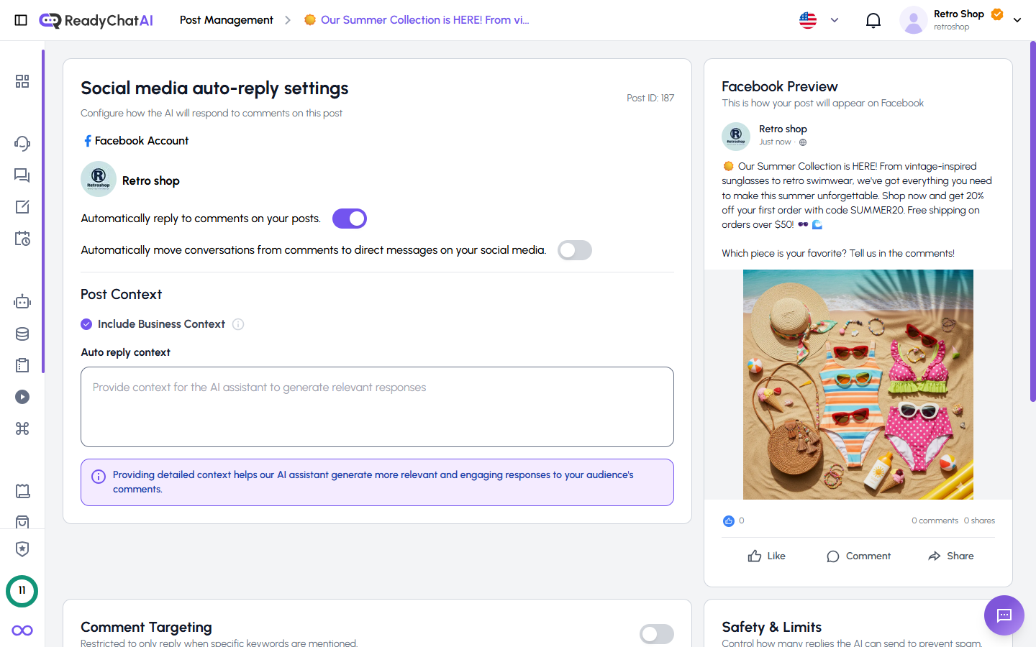
Task: Open the Dashboard grid icon in sidebar
Action: click(22, 81)
